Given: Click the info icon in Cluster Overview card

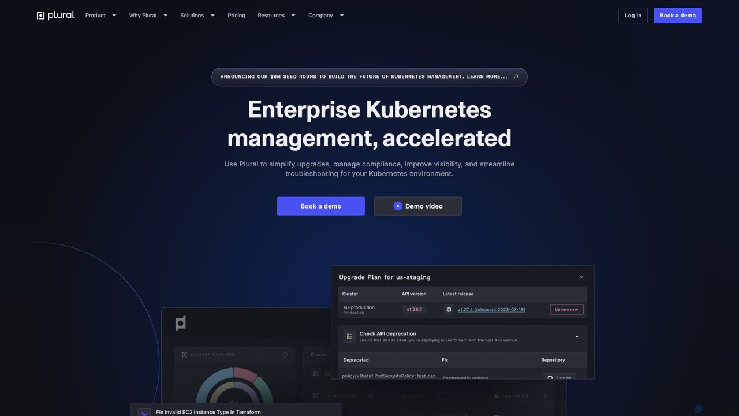Looking at the screenshot, I should click(x=285, y=355).
